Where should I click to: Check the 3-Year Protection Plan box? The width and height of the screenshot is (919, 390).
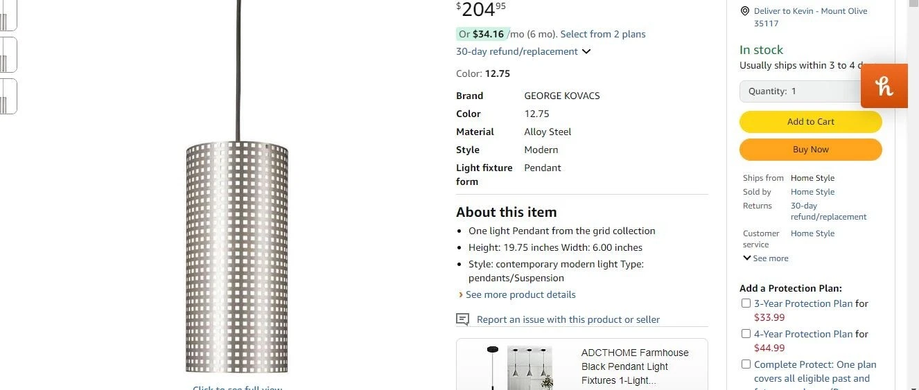click(x=746, y=303)
